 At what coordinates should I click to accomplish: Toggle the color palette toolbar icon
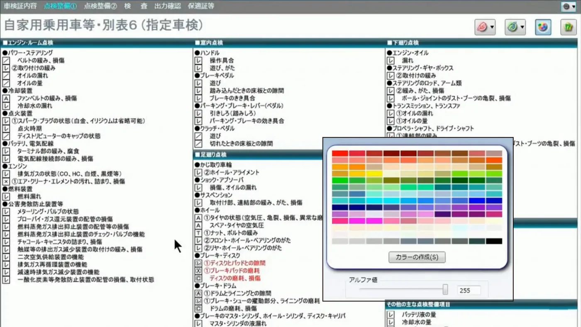[543, 27]
